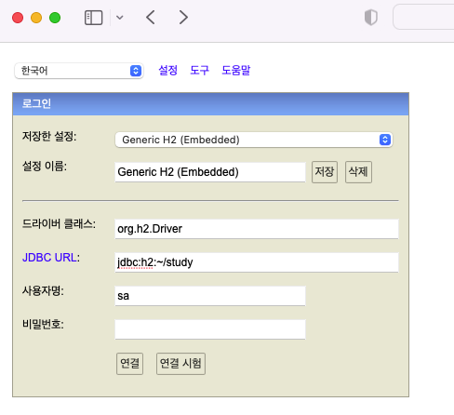Focus the Safari address bar
Viewport: 454px width, 415px height.
(x=423, y=17)
